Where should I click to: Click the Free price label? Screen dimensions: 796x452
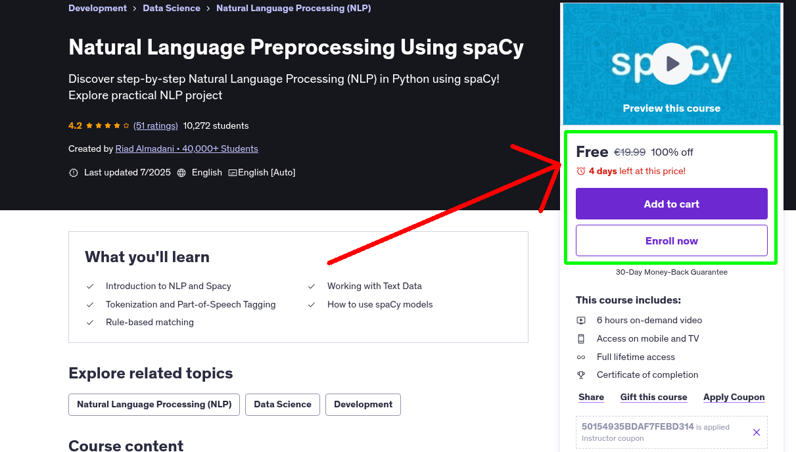[592, 152]
